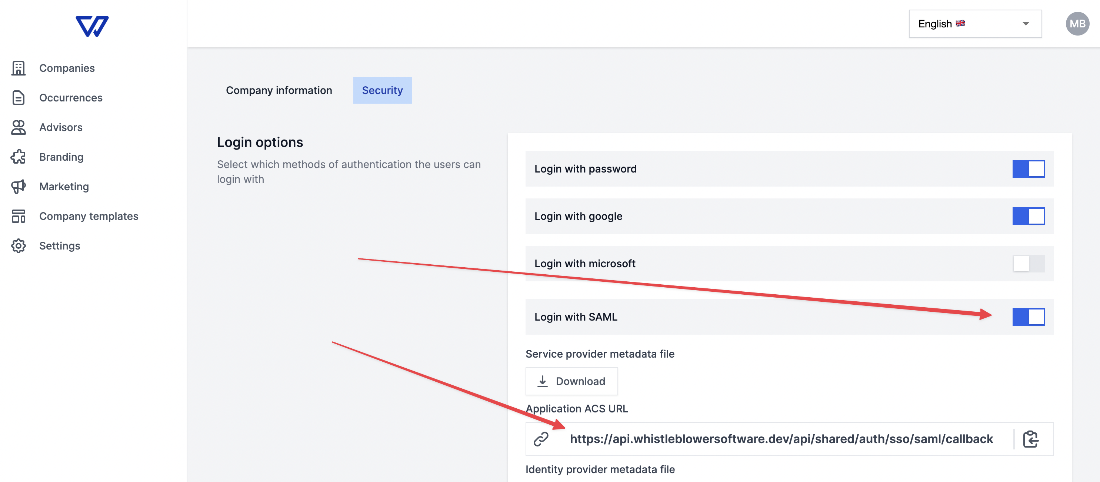Screen dimensions: 1100x482
Task: Open the Advisors section
Action: [x=61, y=127]
